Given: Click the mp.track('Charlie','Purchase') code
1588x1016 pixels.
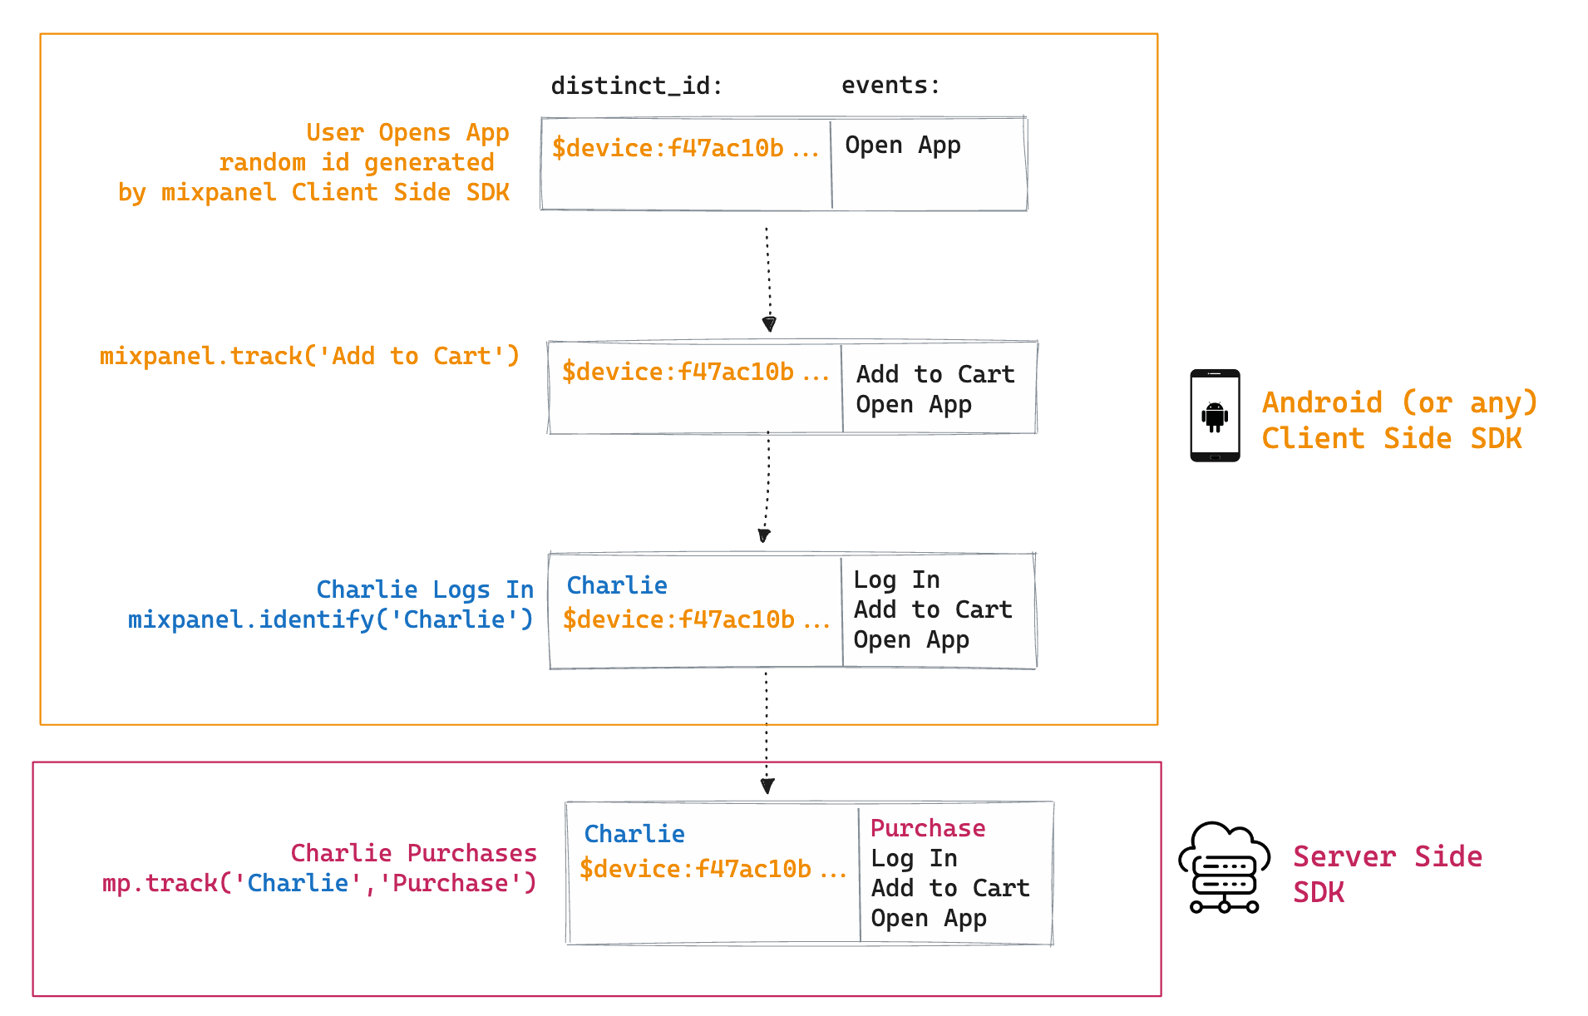Looking at the screenshot, I should (x=319, y=884).
